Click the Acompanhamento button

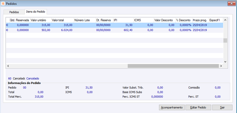[172, 108]
